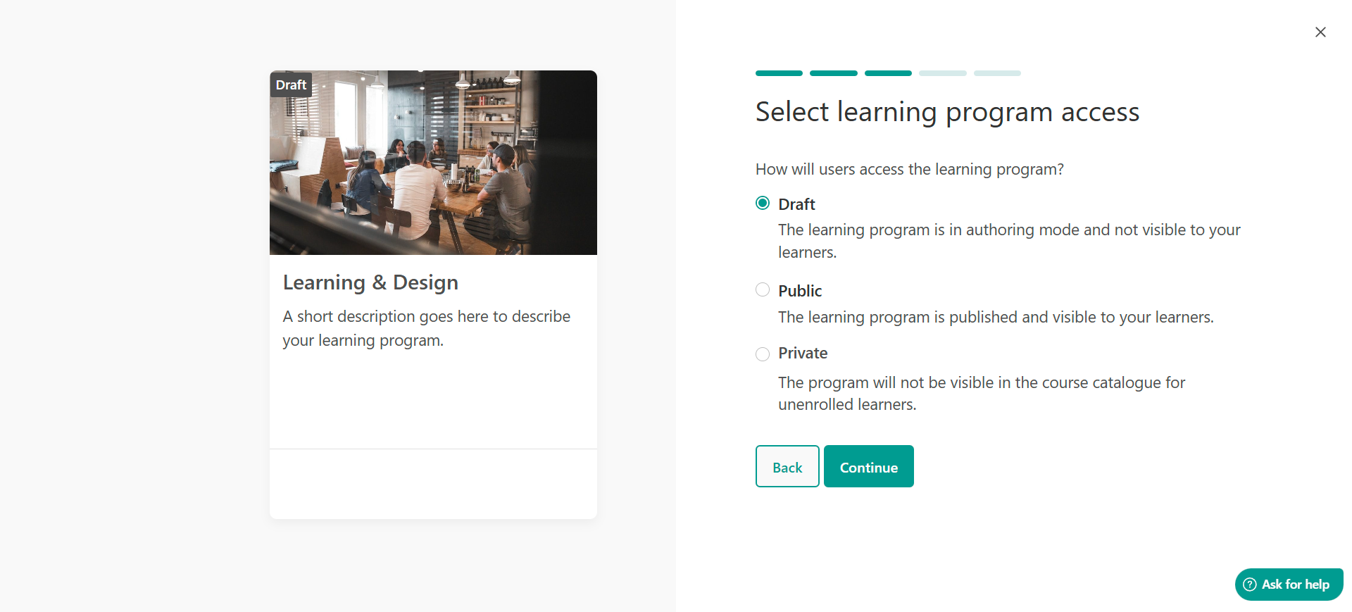Click the question mark help icon

[1250, 585]
